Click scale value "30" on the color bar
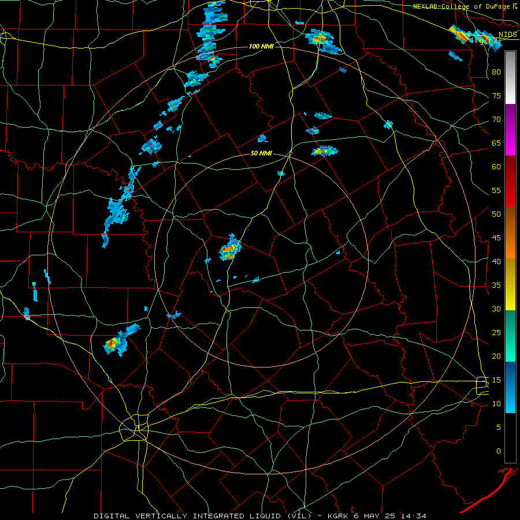Viewport: 520px width, 520px height. point(496,309)
